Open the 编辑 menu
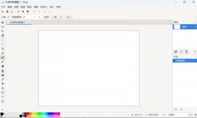This screenshot has width=197, height=118. point(10,7)
